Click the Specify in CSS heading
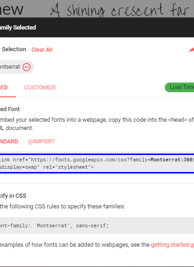 pyautogui.click(x=13, y=196)
